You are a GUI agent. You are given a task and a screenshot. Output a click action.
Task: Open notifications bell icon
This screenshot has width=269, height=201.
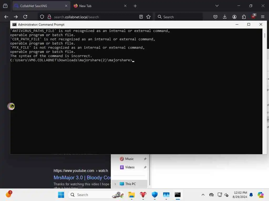tap(251, 195)
